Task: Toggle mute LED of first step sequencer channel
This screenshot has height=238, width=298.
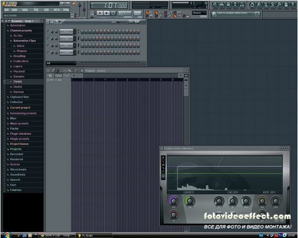Action: [48, 32]
